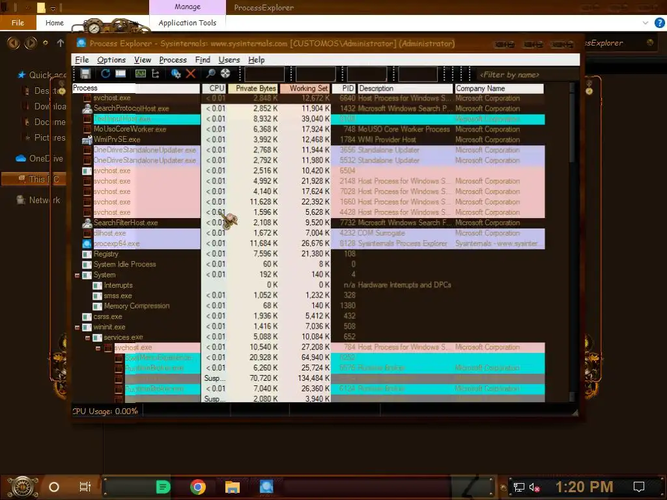Select the System Idle Process row
The image size is (667, 500).
tap(308, 264)
